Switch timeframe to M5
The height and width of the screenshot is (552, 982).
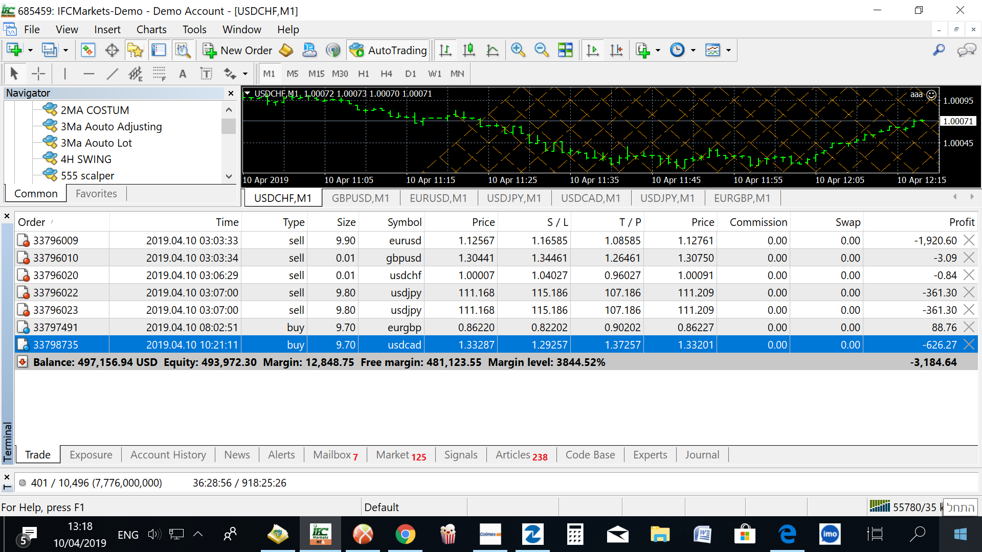pyautogui.click(x=293, y=74)
